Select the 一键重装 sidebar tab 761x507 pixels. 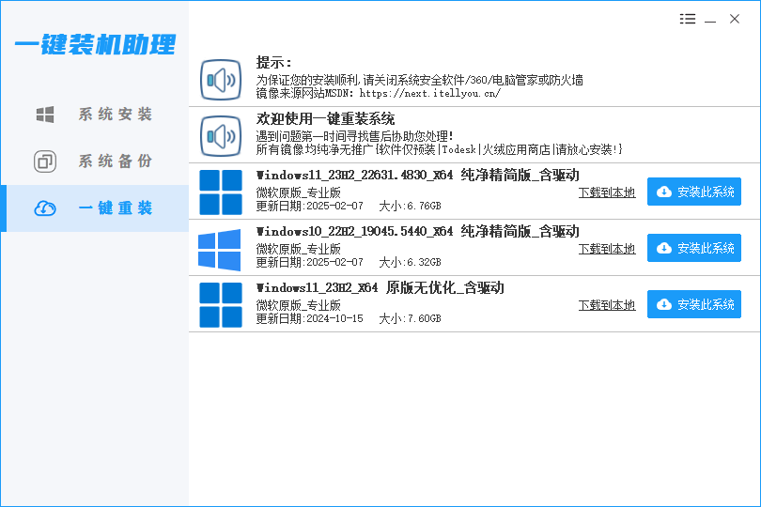[115, 208]
